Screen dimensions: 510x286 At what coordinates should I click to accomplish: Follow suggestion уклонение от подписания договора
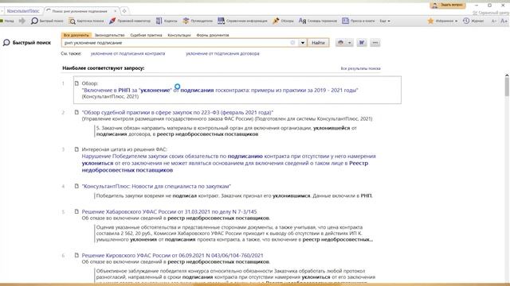(x=222, y=53)
